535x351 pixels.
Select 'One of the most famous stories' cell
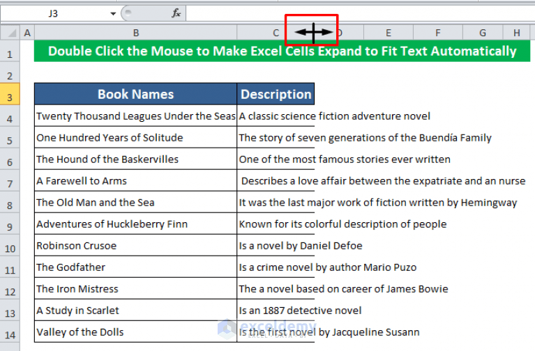tap(276, 159)
